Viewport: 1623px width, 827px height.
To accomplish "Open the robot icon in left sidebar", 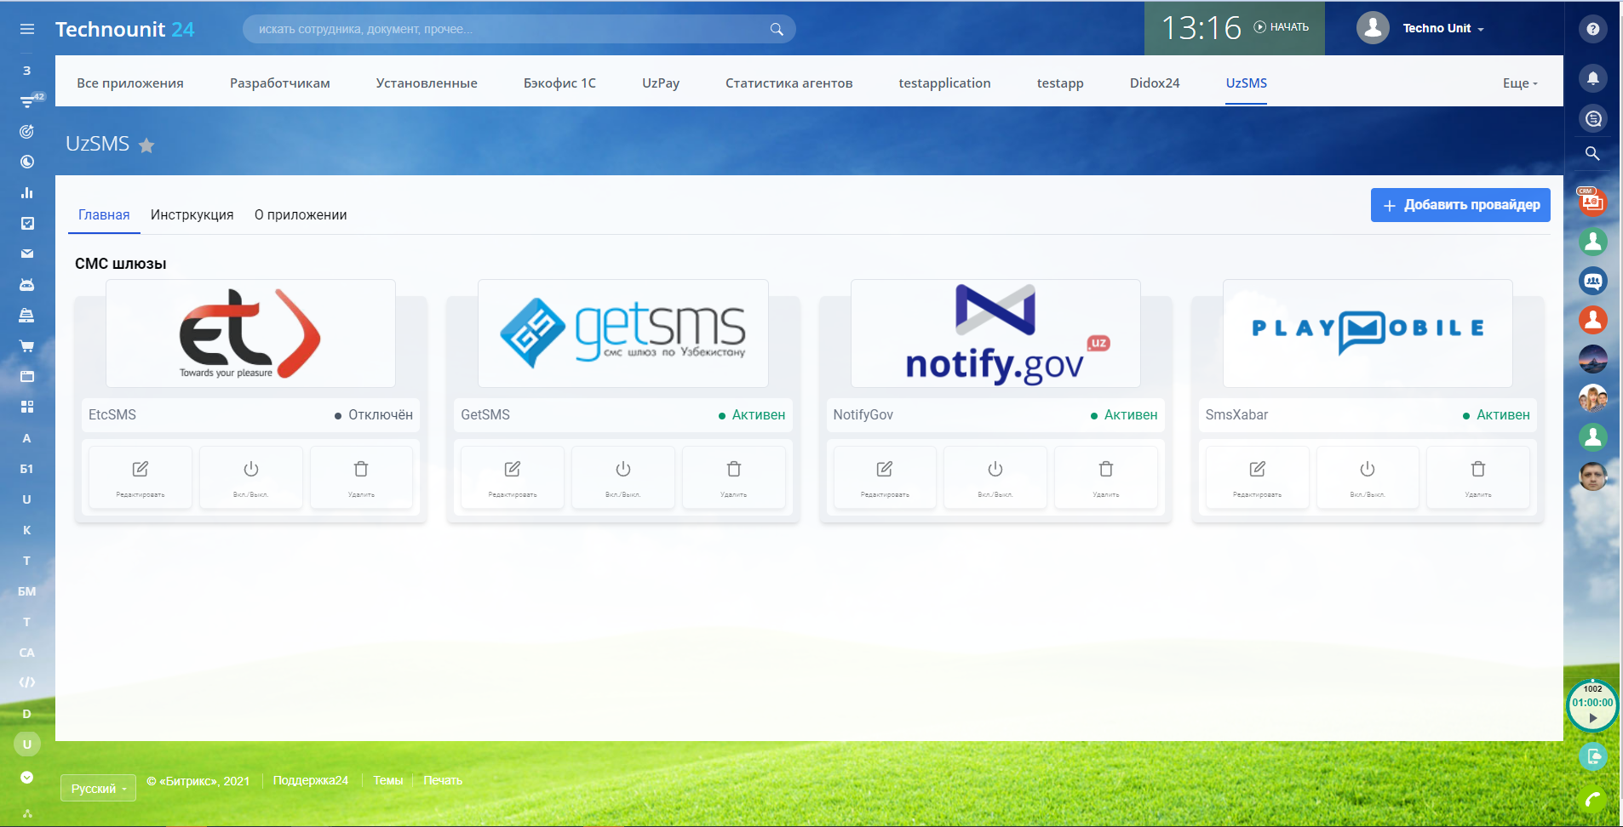I will tap(27, 285).
